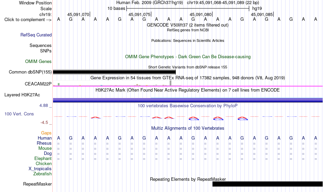Click 'Multiz Alignments of 100 Vertebrates' title
Screen dimensions: 323x192
188,128
